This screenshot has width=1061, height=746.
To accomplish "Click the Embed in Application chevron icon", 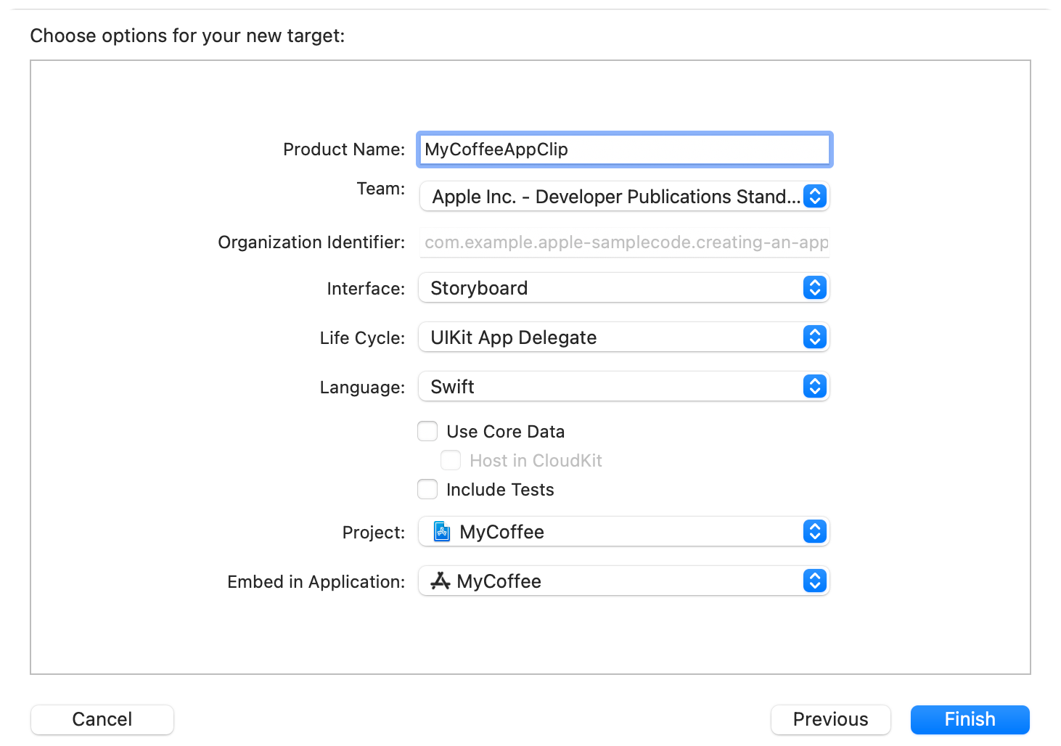I will coord(814,581).
